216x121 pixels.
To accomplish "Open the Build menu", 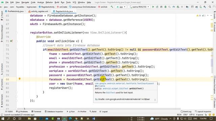I will [57, 2].
